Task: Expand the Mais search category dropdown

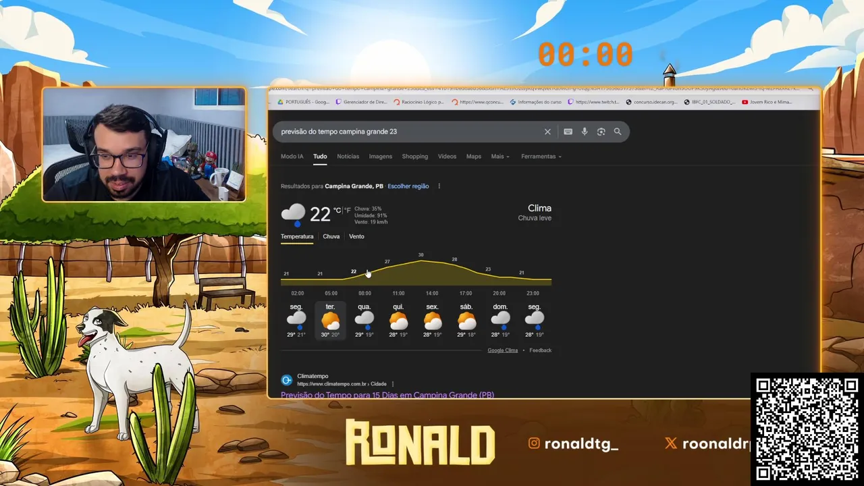Action: click(x=500, y=157)
